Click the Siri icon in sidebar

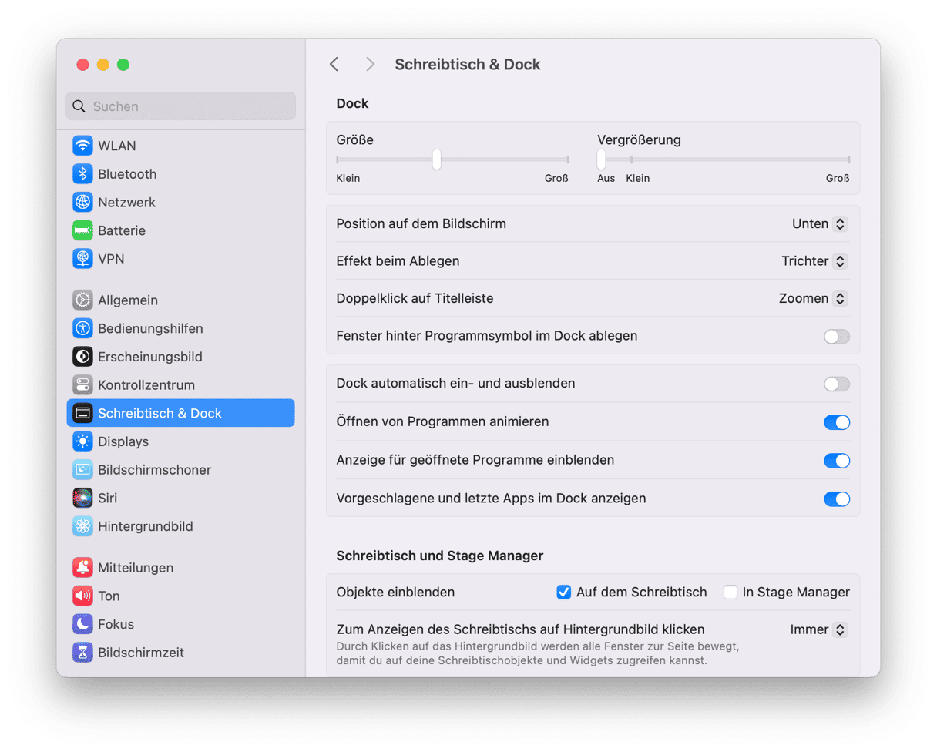click(82, 498)
